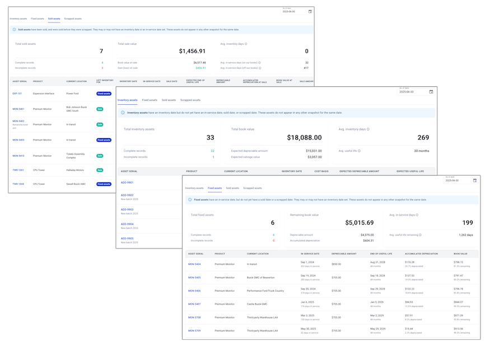Open the calendar picker on the Inventory assets window

tap(432, 92)
